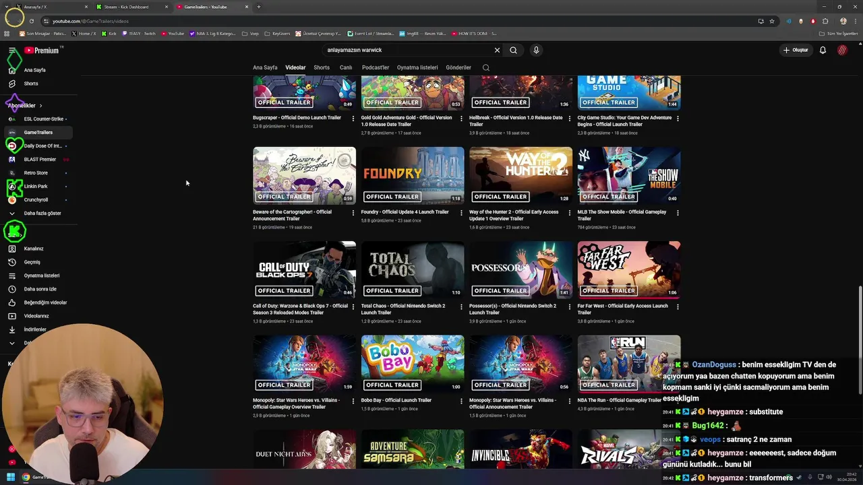Click the Oluştur create button
The height and width of the screenshot is (485, 863).
pyautogui.click(x=796, y=50)
